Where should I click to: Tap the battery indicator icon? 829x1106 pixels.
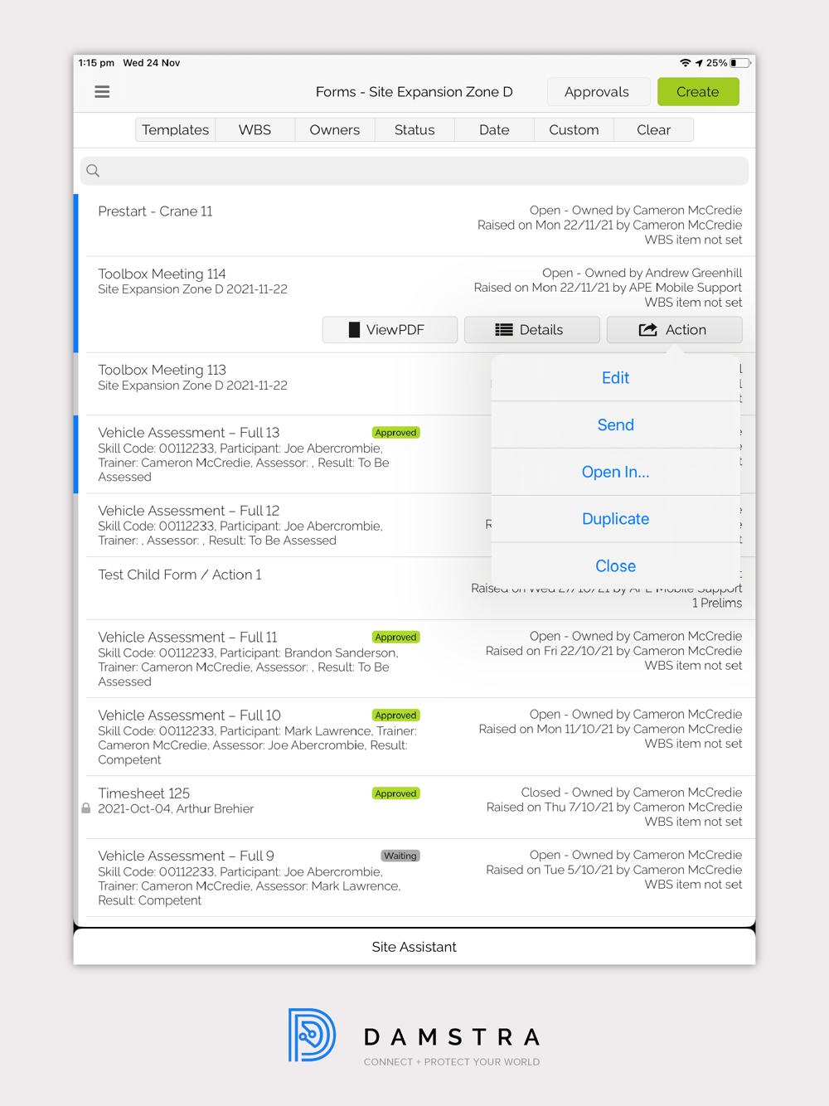tap(740, 63)
